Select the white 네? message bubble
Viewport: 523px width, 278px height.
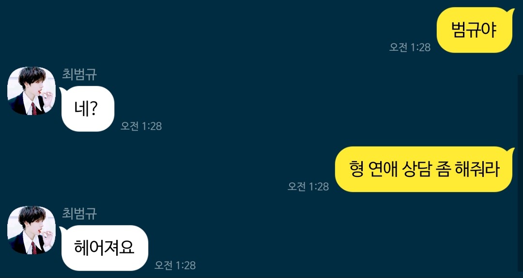(87, 108)
